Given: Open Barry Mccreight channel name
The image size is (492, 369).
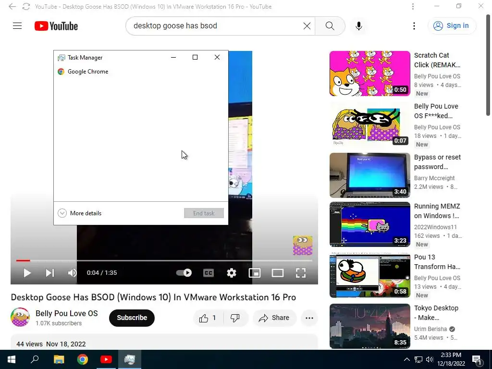Looking at the screenshot, I should [434, 178].
